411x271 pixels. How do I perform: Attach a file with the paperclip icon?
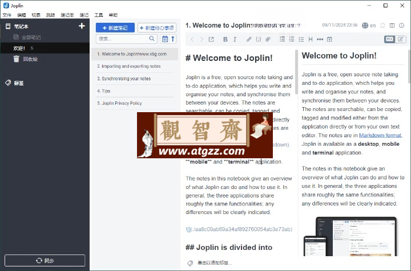[268, 39]
